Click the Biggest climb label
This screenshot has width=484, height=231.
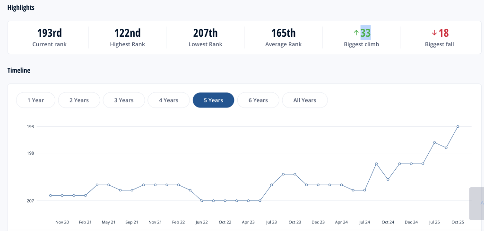click(x=362, y=44)
